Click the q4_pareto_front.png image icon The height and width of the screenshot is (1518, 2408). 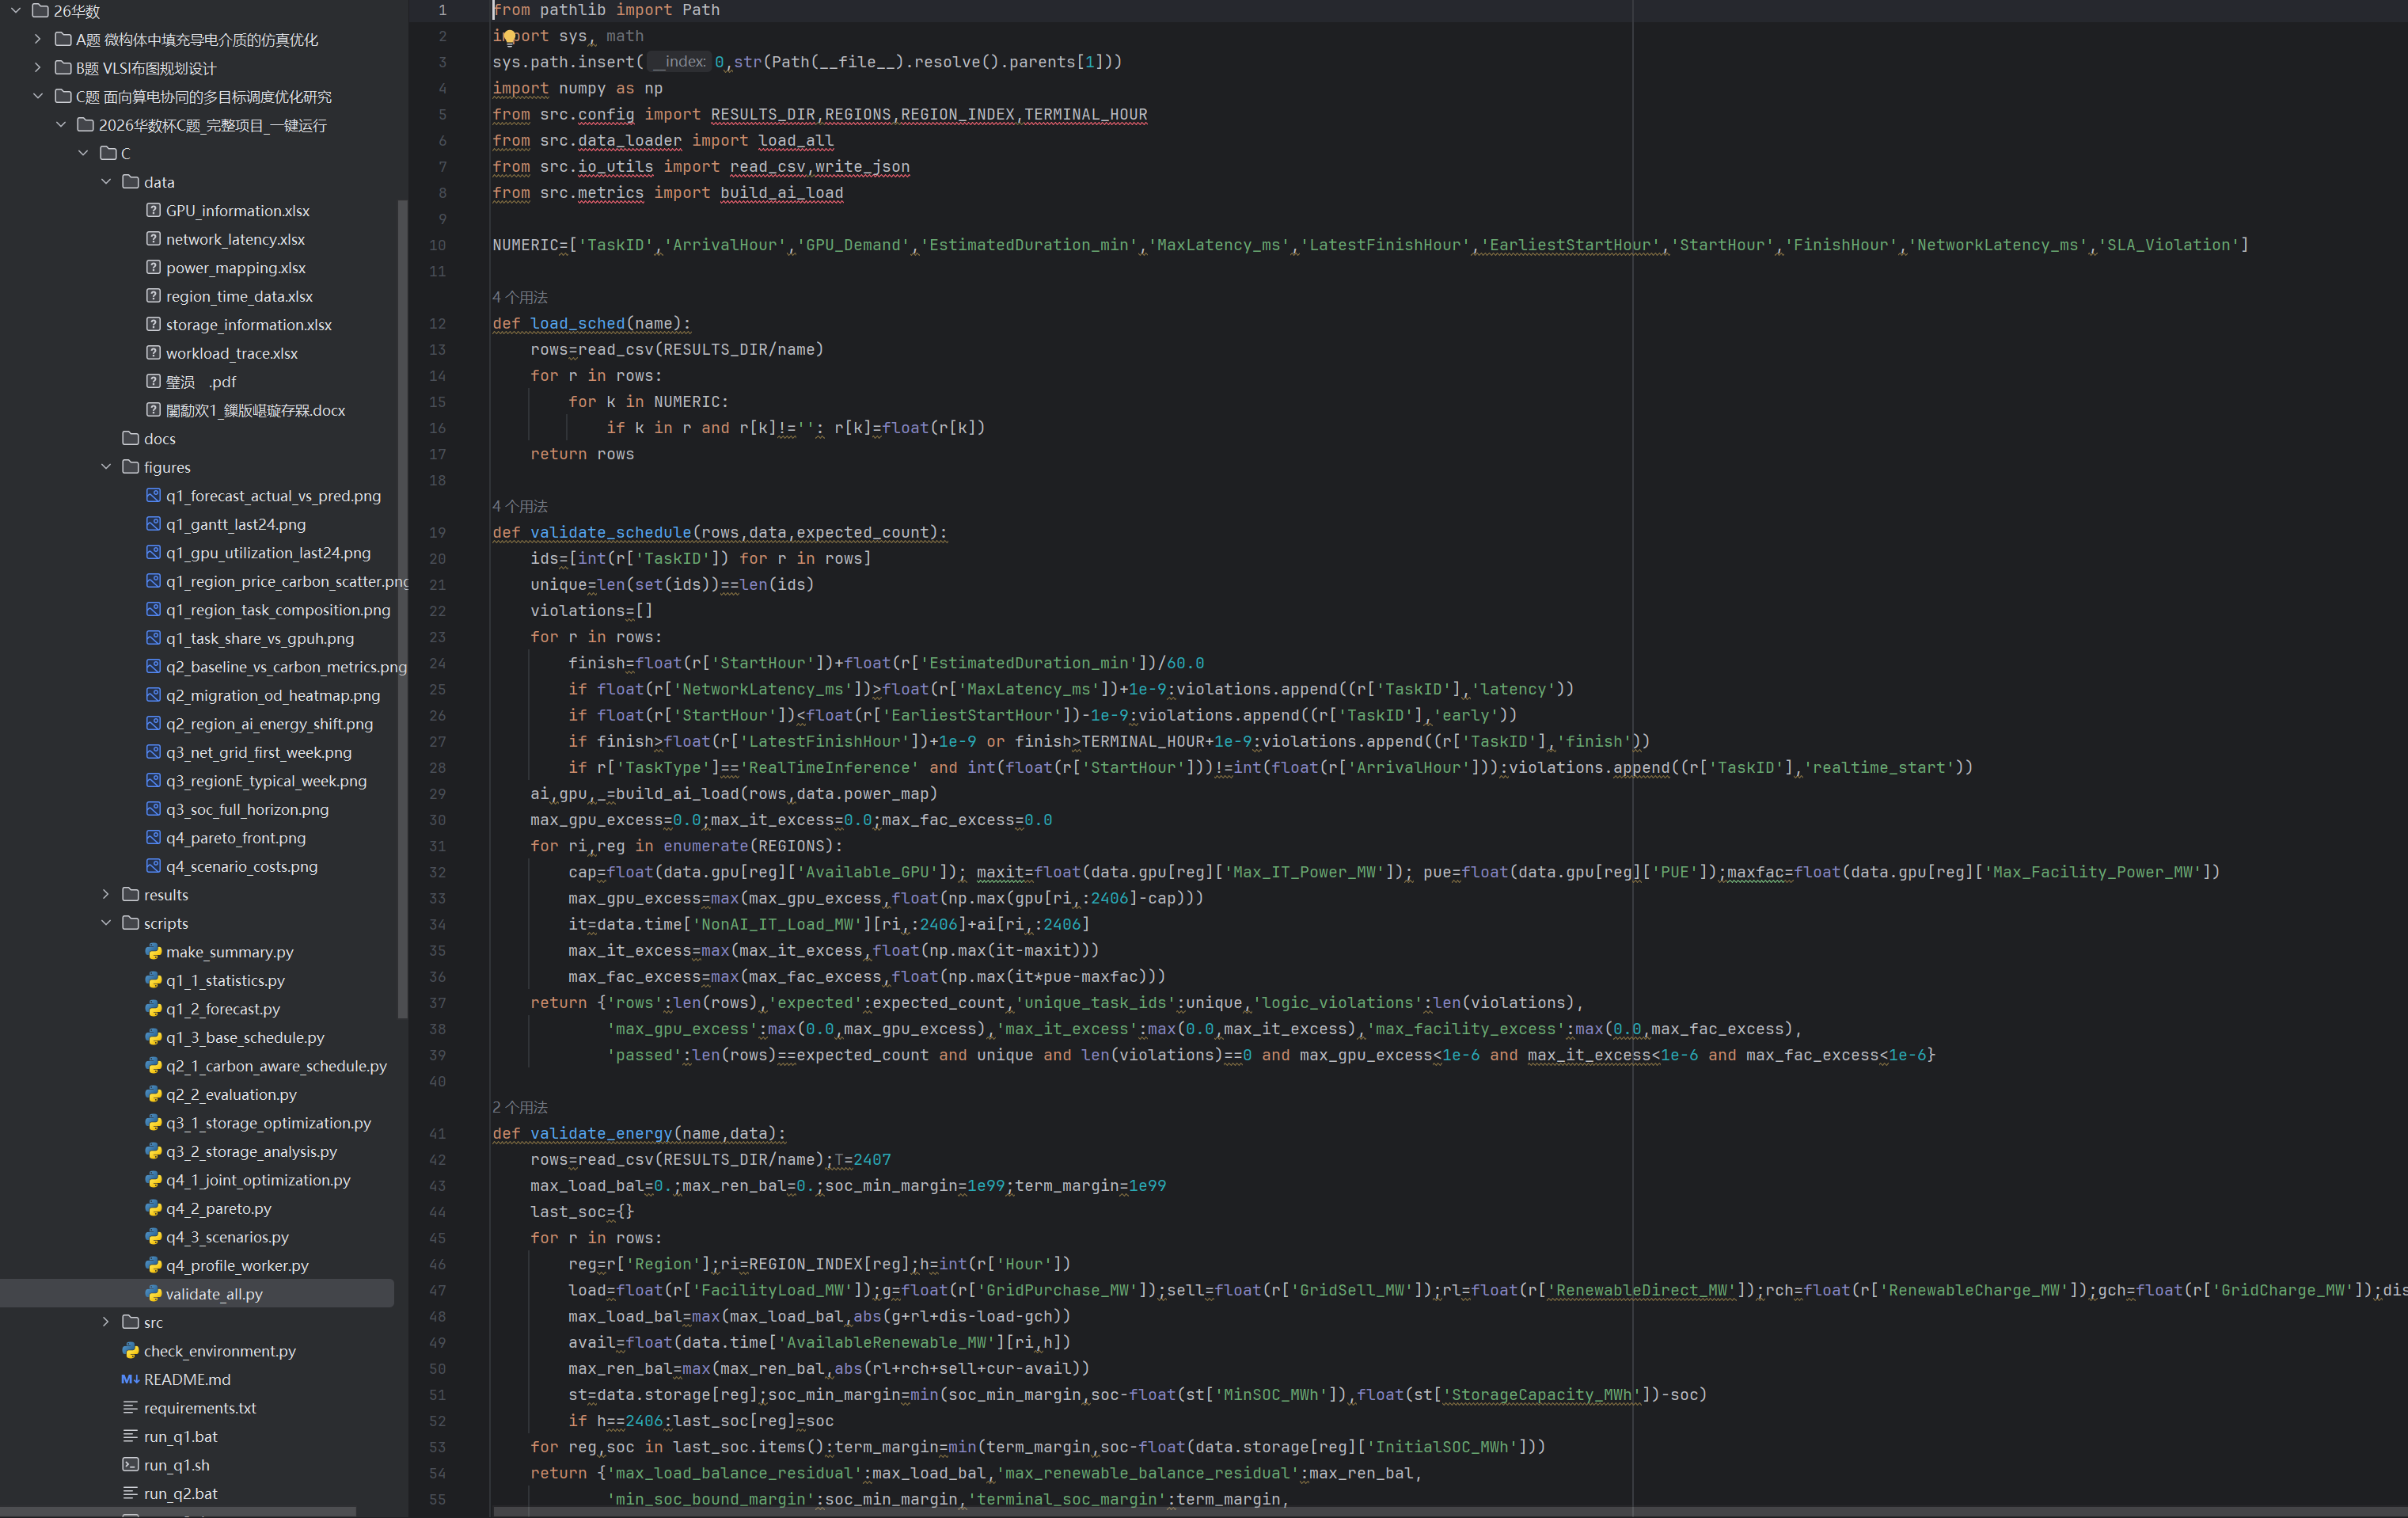153,838
